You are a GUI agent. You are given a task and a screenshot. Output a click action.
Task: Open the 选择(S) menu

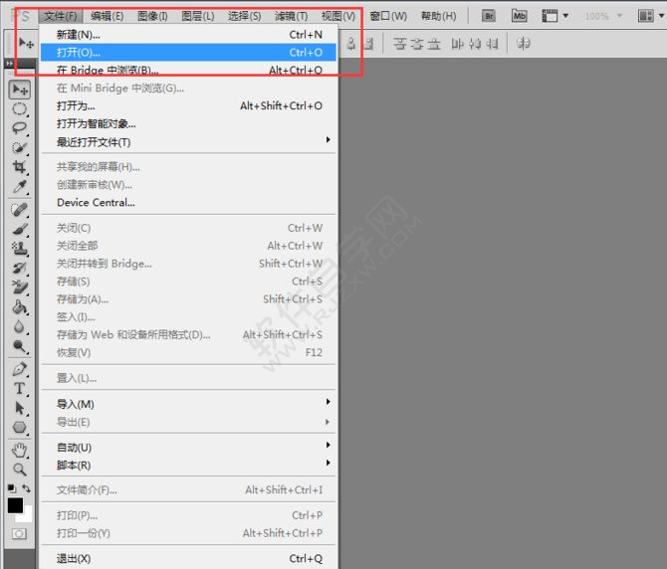(x=244, y=16)
